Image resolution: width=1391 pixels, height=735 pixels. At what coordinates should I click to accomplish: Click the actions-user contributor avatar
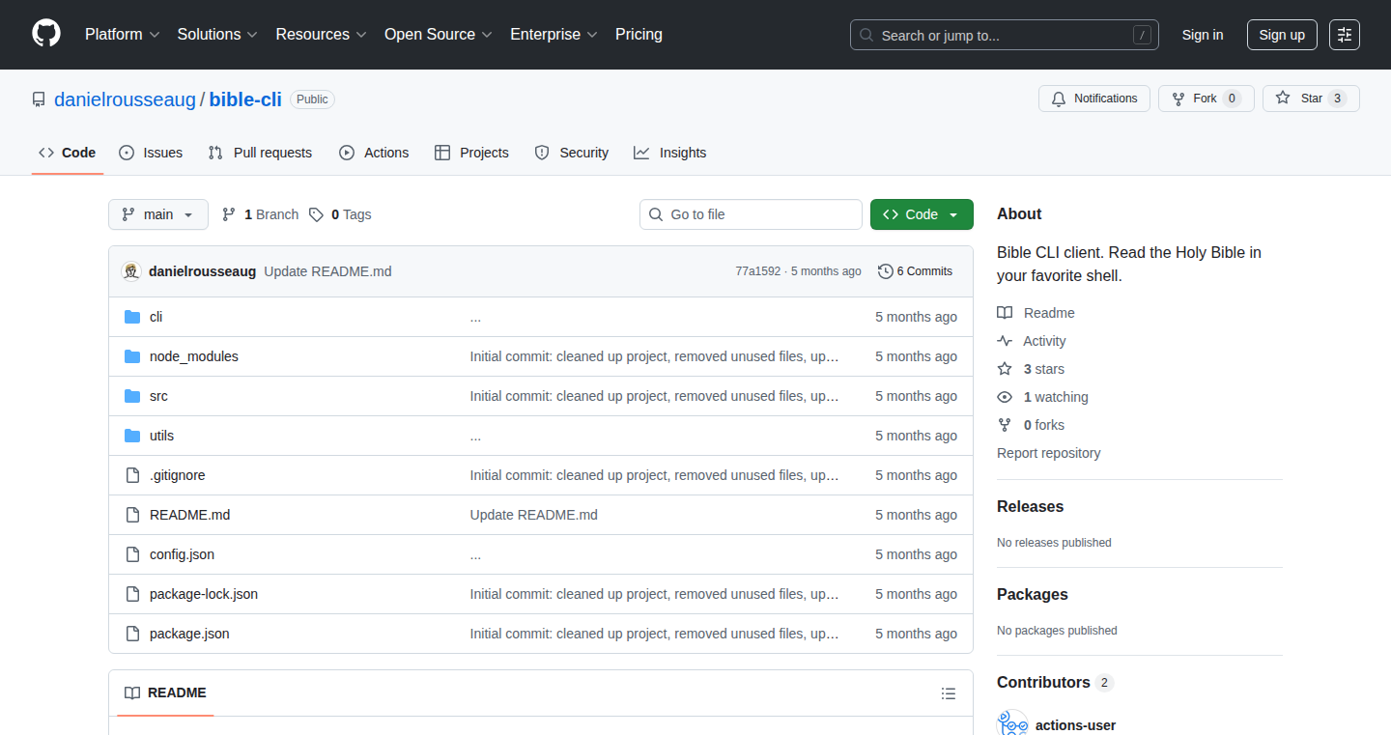click(1012, 724)
